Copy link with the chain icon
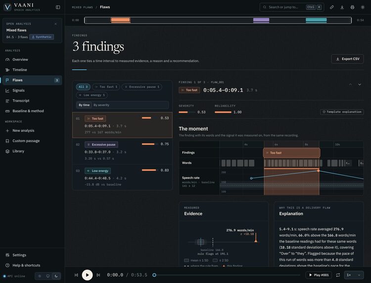This screenshot has width=371, height=283. 332,7
